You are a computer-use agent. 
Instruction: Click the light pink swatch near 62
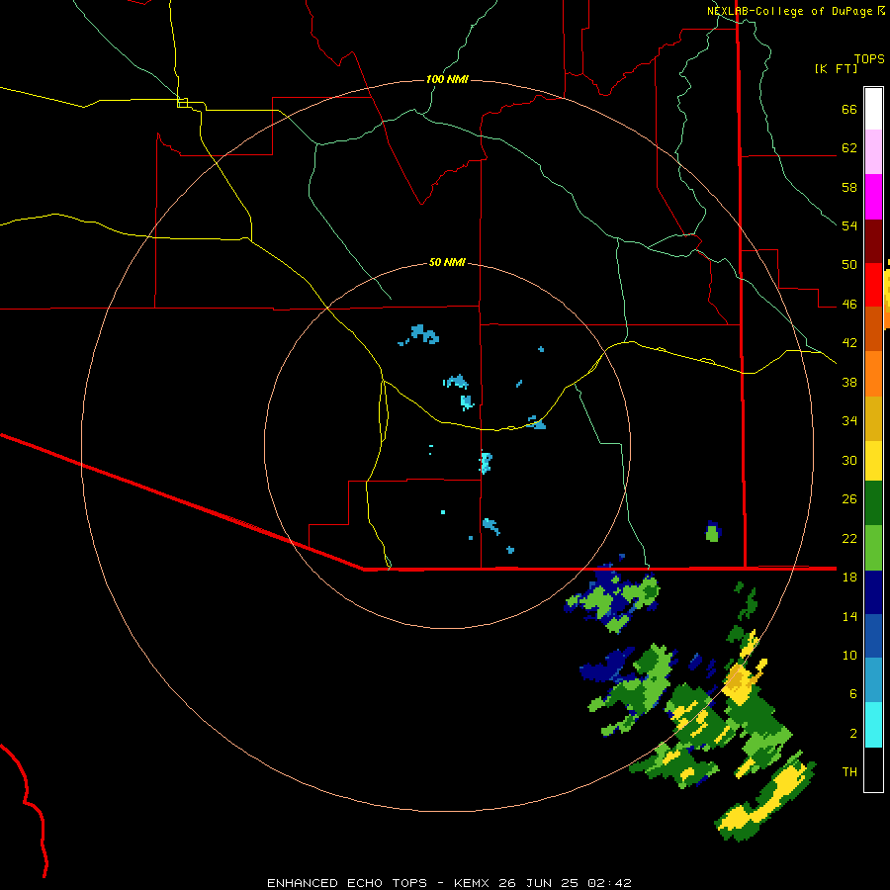[x=873, y=152]
